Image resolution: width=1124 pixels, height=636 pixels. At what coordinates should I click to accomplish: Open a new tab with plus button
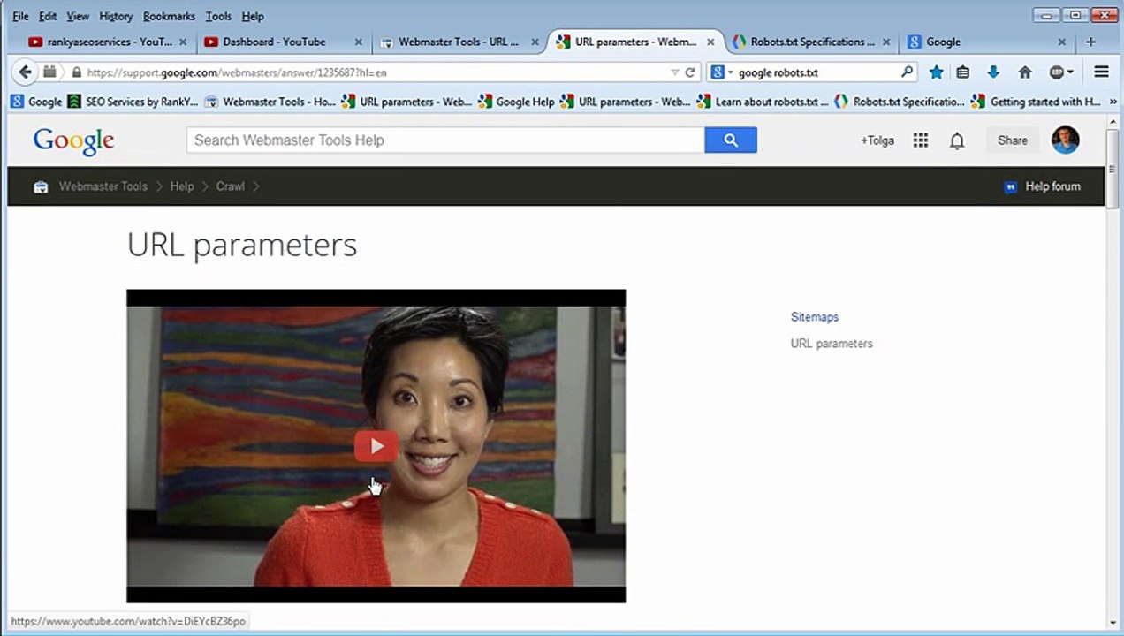pos(1090,42)
